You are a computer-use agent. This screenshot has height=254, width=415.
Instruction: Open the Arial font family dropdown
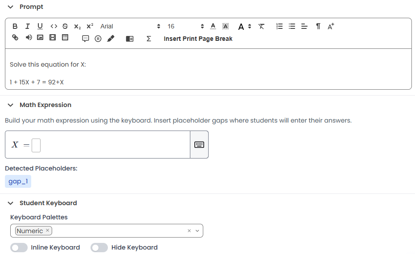click(x=130, y=26)
